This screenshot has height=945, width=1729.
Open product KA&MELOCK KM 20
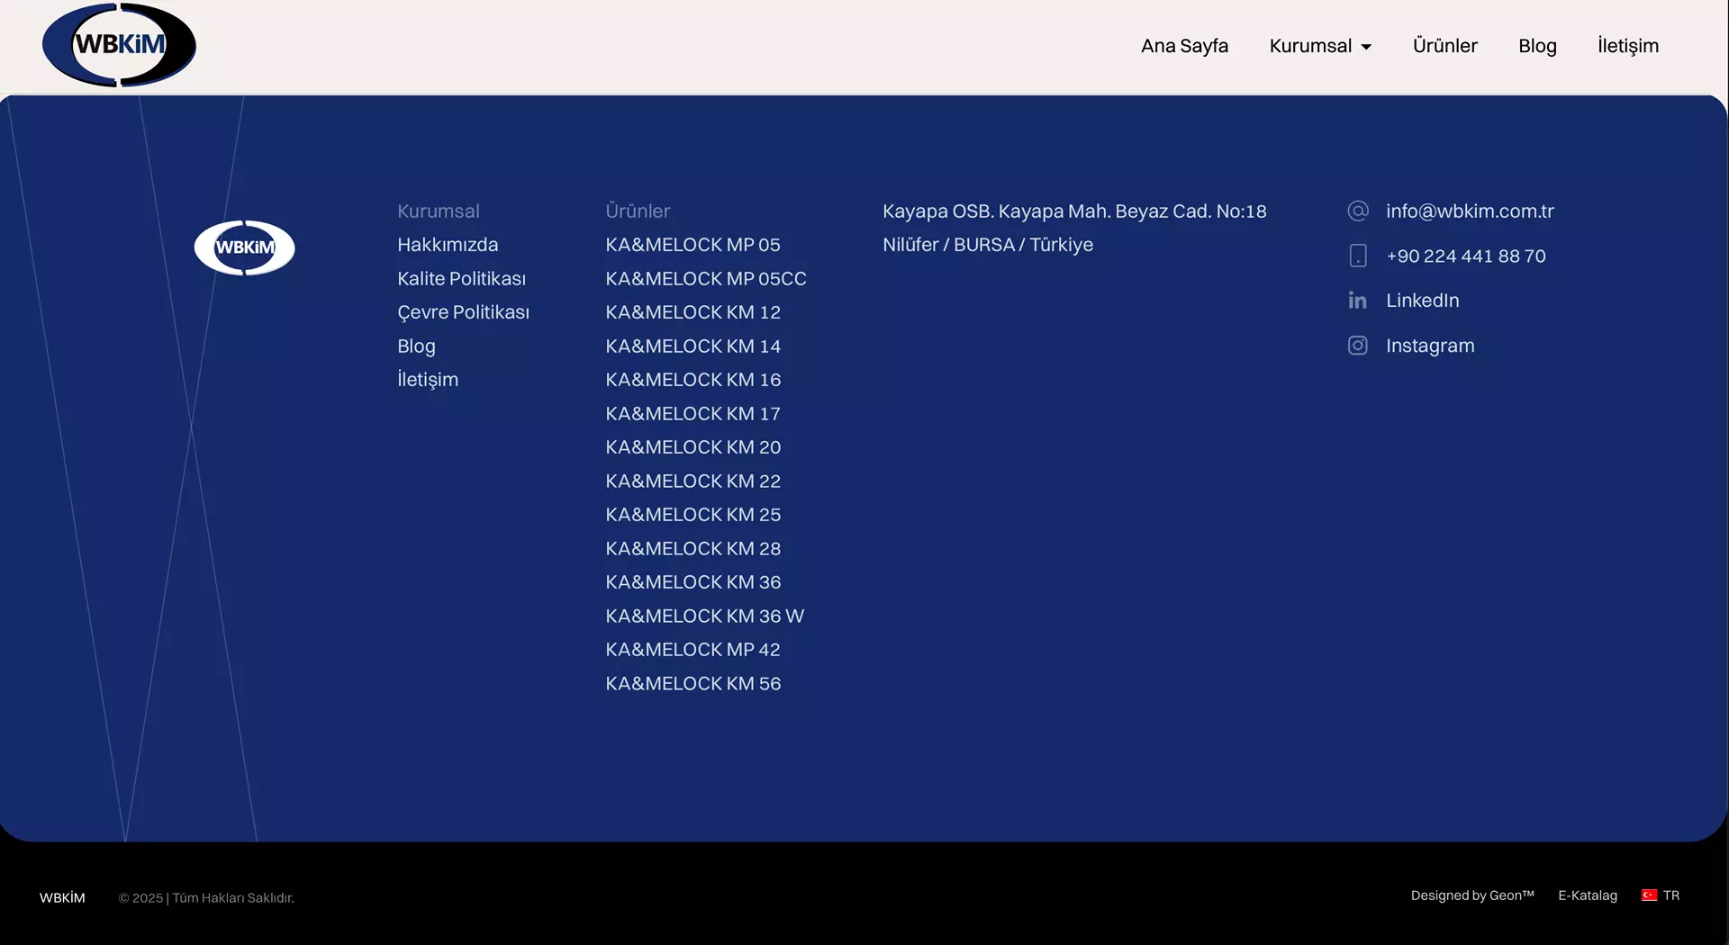(693, 447)
